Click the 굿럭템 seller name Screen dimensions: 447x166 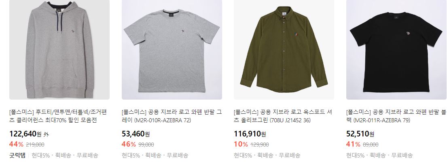[17, 155]
